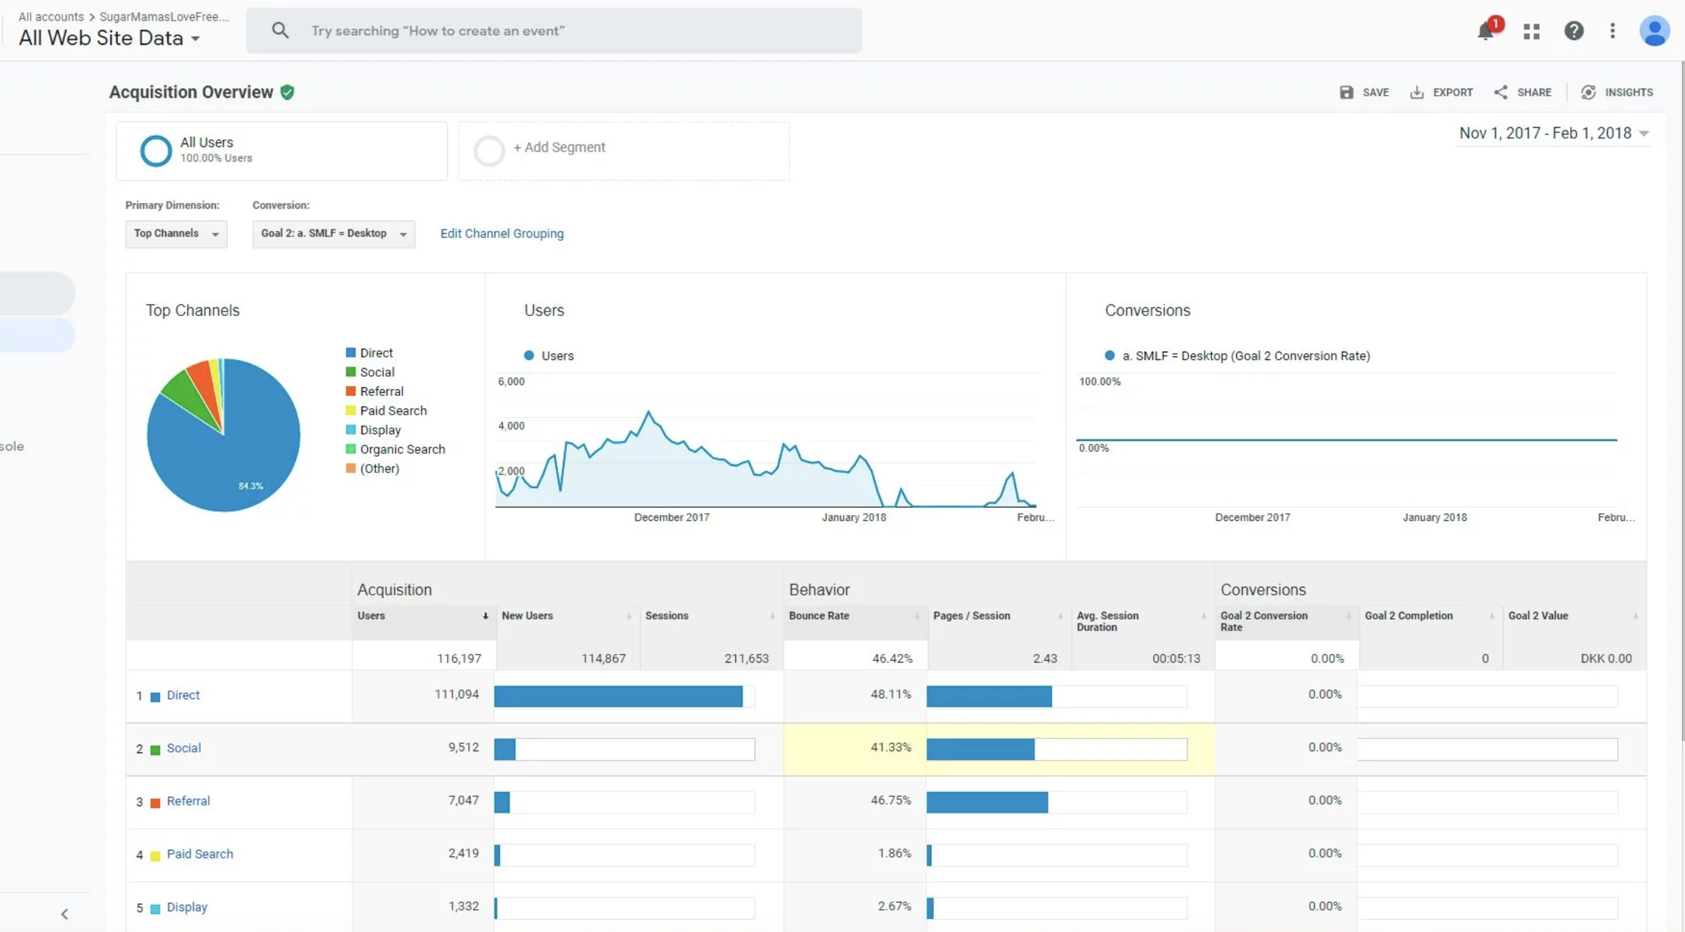Select the All Users segment circle

(x=156, y=150)
